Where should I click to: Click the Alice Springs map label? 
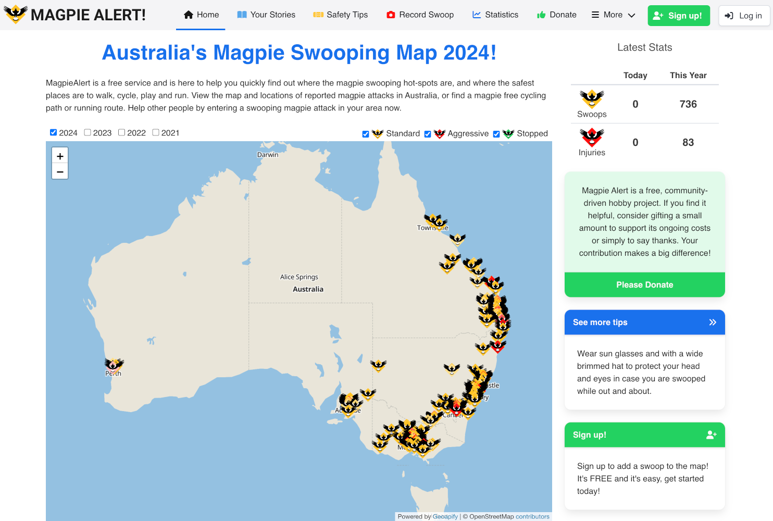(299, 277)
